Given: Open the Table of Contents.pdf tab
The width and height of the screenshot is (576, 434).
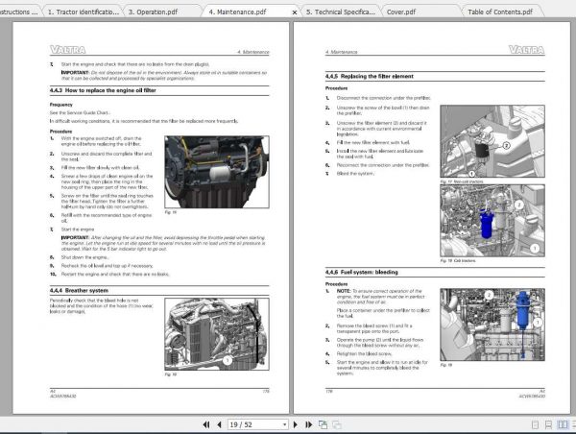Looking at the screenshot, I should pyautogui.click(x=500, y=12).
